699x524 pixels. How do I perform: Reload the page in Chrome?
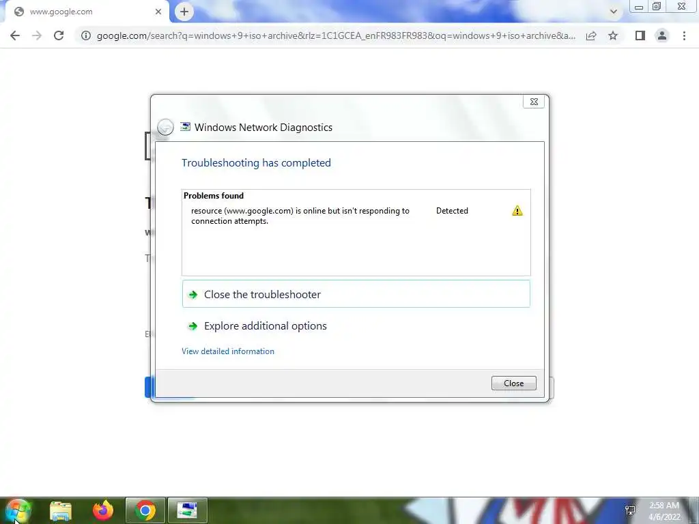pos(59,35)
